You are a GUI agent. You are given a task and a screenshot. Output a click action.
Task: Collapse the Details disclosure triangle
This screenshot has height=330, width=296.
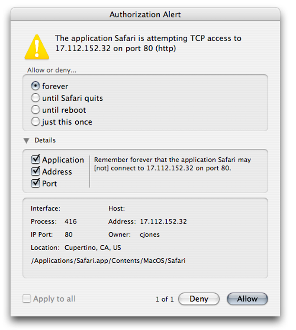tap(27, 141)
